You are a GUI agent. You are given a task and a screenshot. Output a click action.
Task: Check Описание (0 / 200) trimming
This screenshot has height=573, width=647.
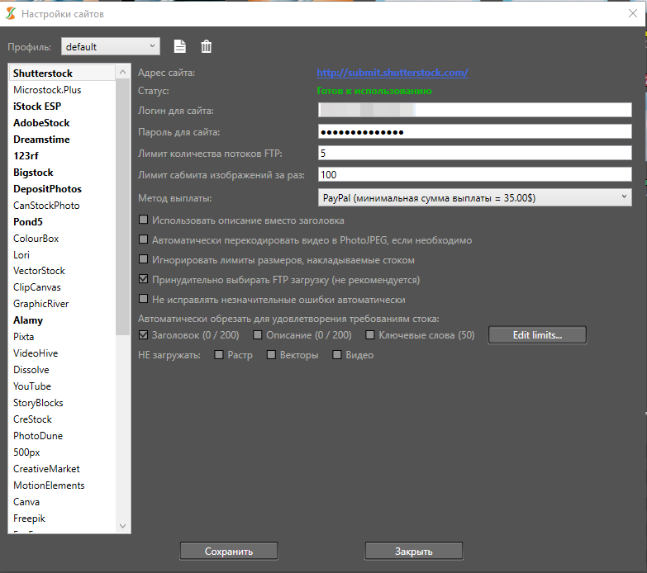(x=258, y=334)
